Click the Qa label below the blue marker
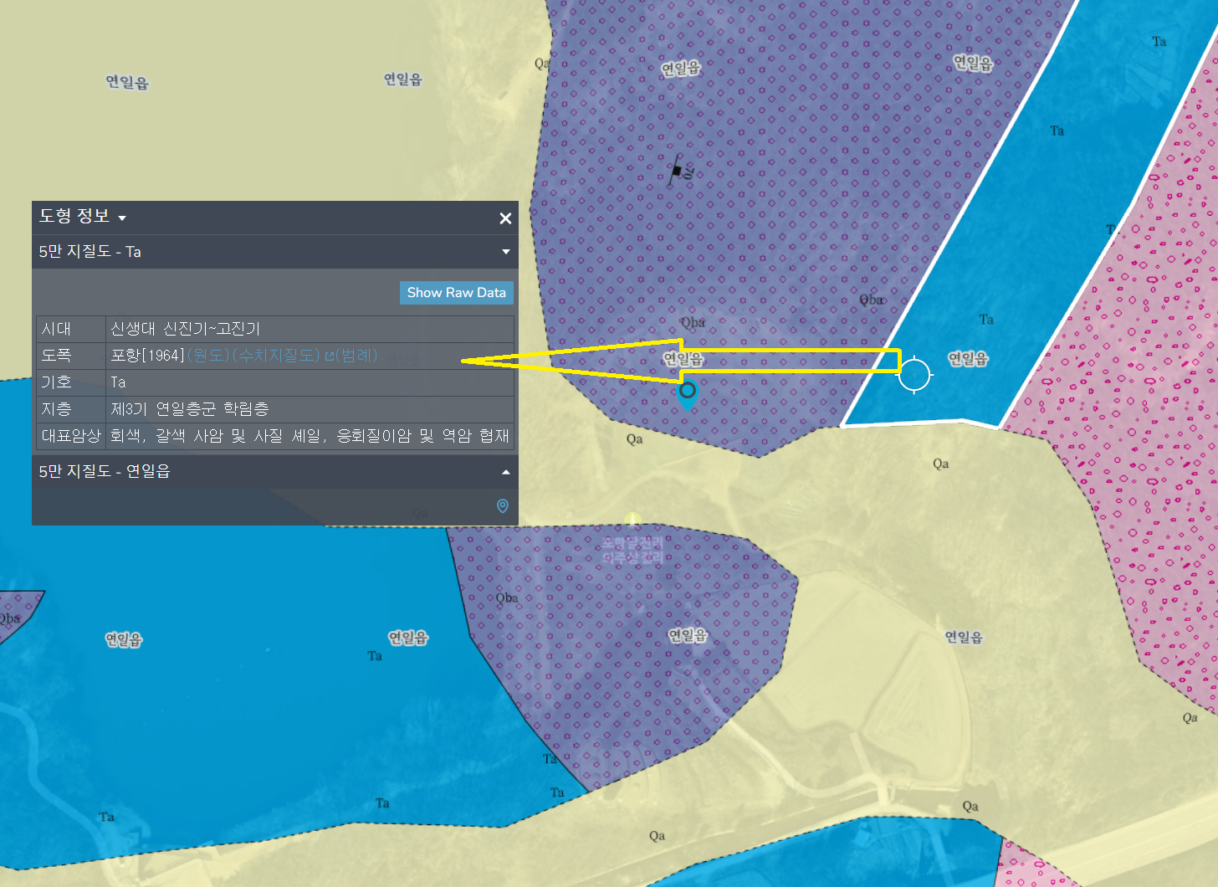This screenshot has width=1218, height=887. tap(635, 439)
